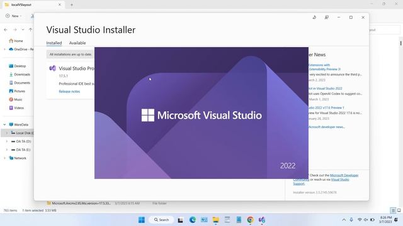Click the Installer feedback icon

click(326, 18)
